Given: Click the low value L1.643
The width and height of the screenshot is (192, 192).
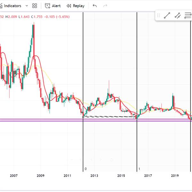Looking at the screenshot, I should (x=24, y=17).
